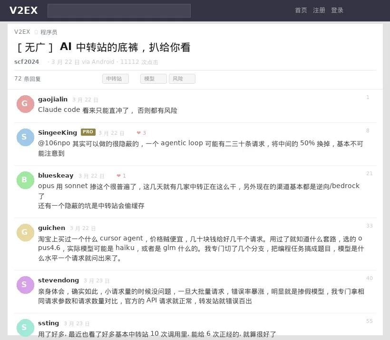
Task: Click guichen's yellow avatar
Action: click(25, 232)
